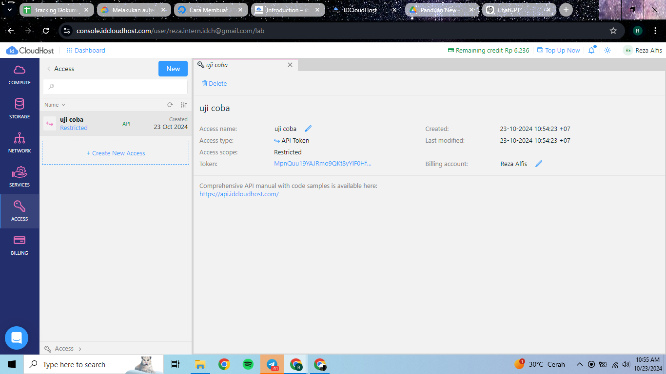
Task: Open the browser tab search dropdown
Action: (10, 10)
